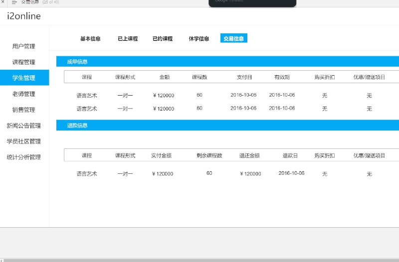Click 有效期 column header
This screenshot has height=262, width=399.
[282, 77]
